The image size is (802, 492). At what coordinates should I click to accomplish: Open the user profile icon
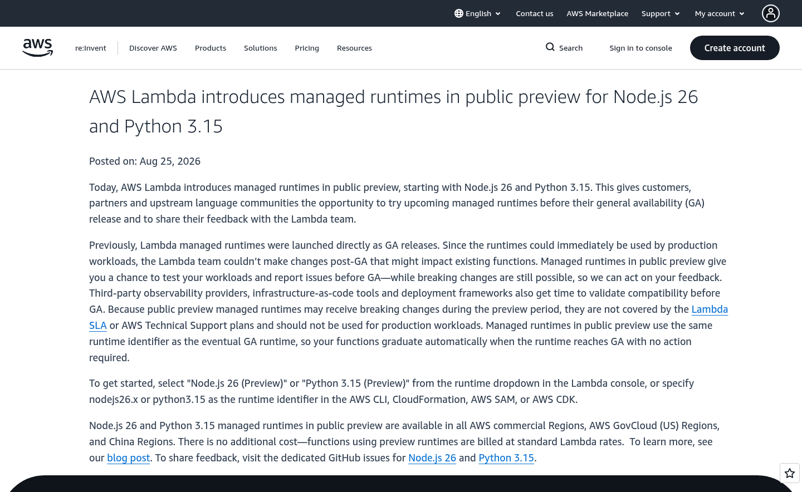[771, 13]
